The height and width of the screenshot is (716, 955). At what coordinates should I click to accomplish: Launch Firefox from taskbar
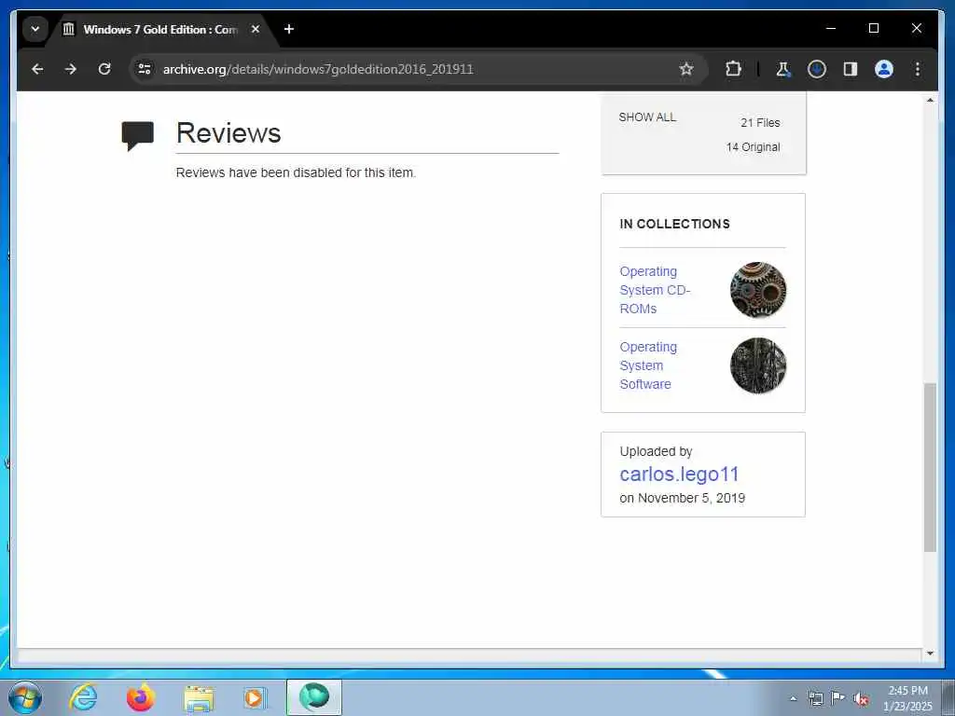click(x=140, y=697)
